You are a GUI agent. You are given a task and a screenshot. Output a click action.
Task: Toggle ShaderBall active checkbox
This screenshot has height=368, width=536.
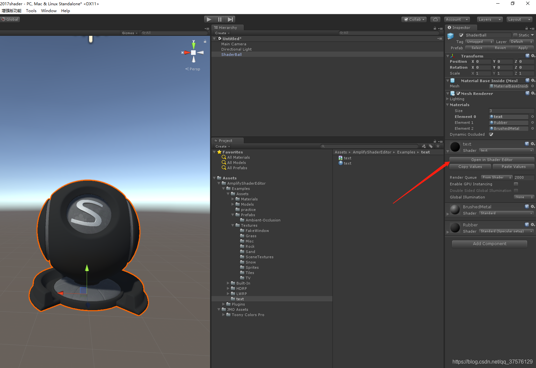461,35
